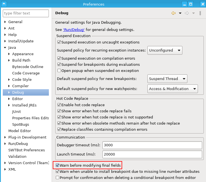This screenshot has width=206, height=182.
Task: Open the Forward history dropdown arrow
Action: coord(194,13)
